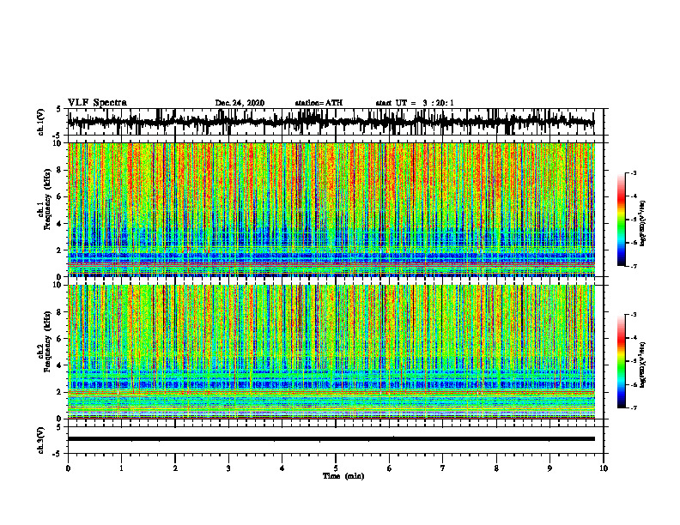Image resolution: width=680 pixels, height=525 pixels.
Task: Click the ch.1 colorbar PSD unit label
Action: point(643,224)
